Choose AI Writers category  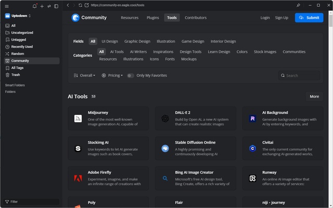pyautogui.click(x=138, y=52)
